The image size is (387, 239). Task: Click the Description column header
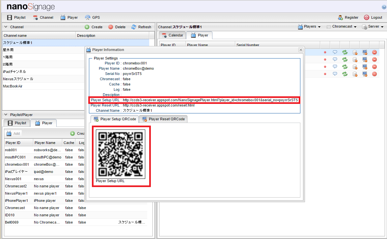112,36
